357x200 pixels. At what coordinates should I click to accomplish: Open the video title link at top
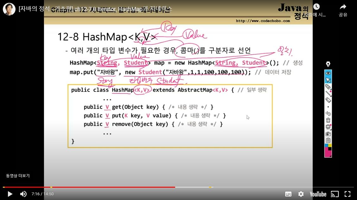coord(95,9)
